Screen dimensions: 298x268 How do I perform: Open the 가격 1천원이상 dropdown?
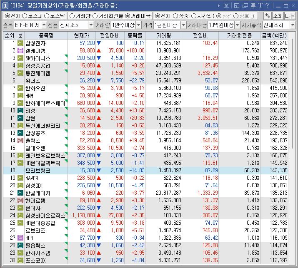pos(183,25)
